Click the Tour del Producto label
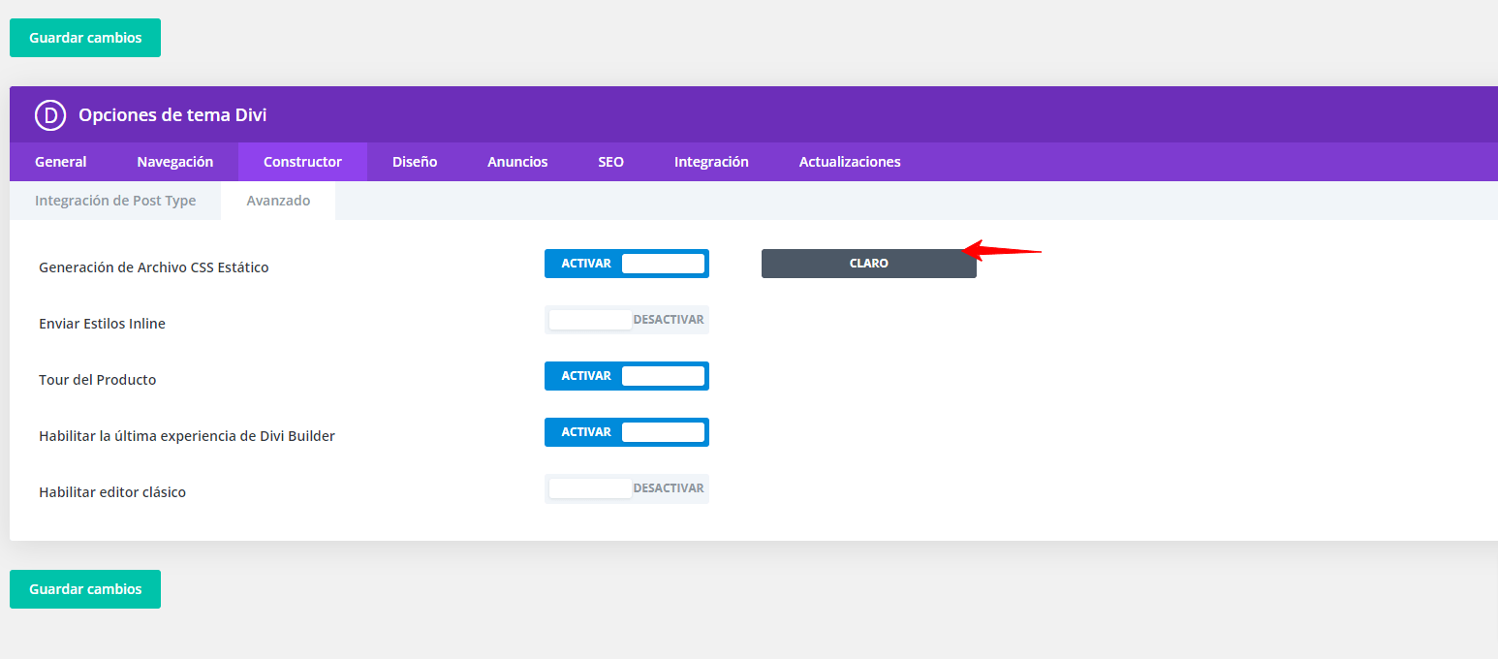 click(x=98, y=380)
